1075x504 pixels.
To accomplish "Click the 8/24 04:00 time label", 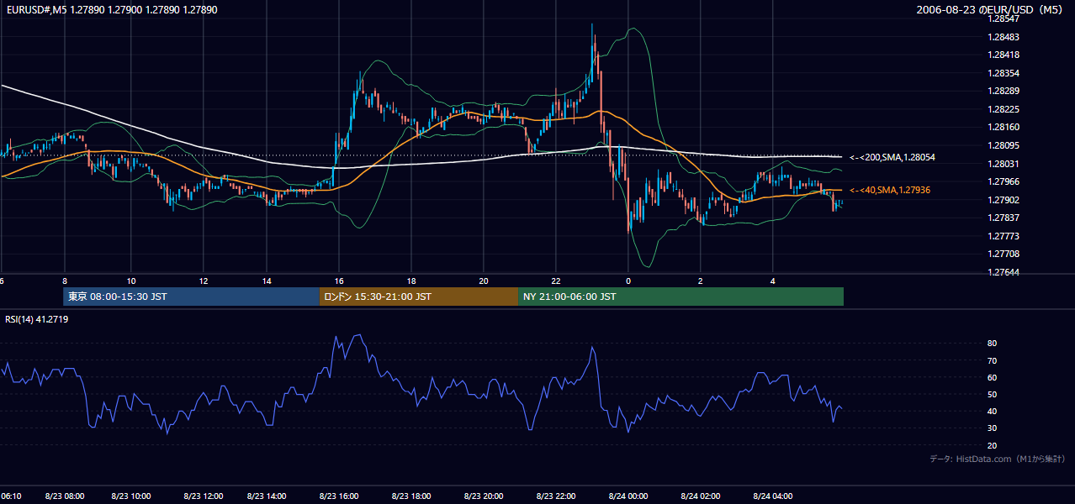I will [772, 496].
